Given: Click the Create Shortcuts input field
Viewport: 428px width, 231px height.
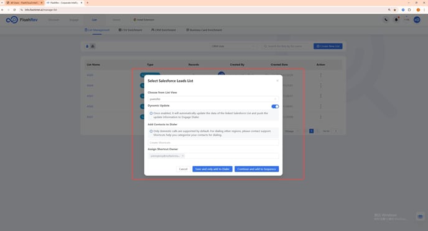Looking at the screenshot, I should (x=213, y=143).
